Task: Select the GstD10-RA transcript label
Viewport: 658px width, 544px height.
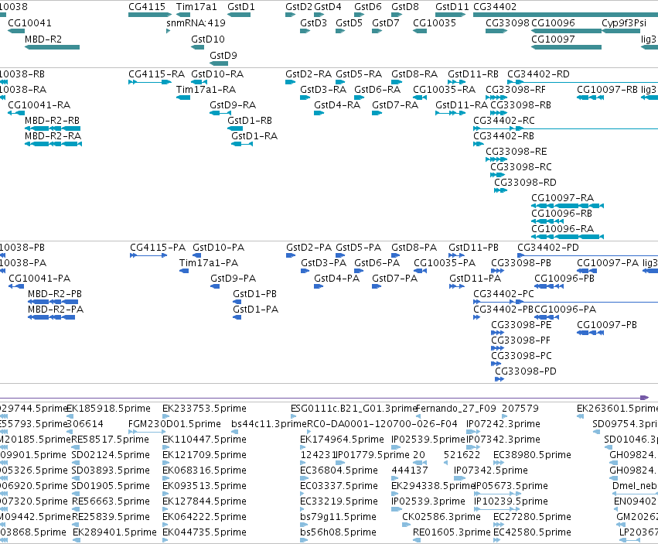Action: [x=217, y=74]
